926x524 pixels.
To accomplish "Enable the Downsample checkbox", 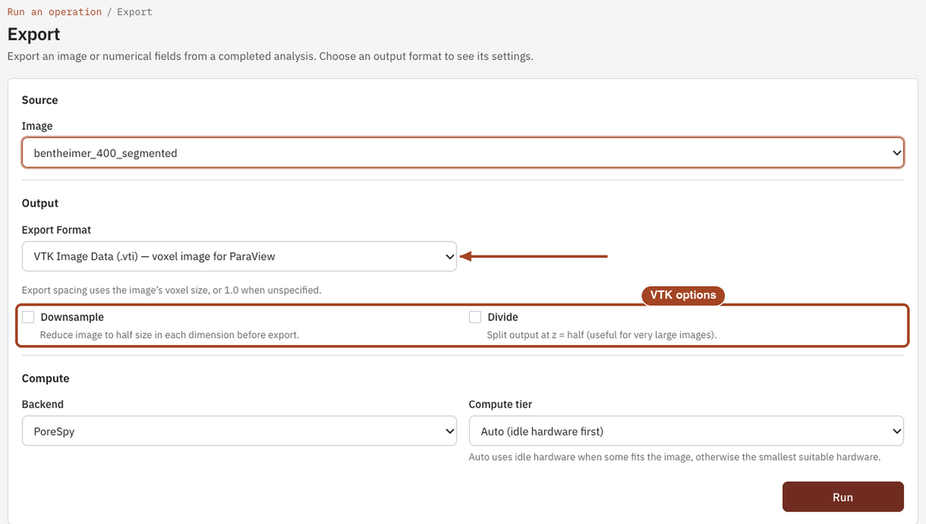I will (x=28, y=317).
